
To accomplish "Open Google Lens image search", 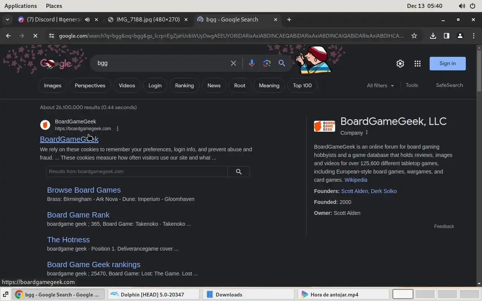I will tap(267, 63).
